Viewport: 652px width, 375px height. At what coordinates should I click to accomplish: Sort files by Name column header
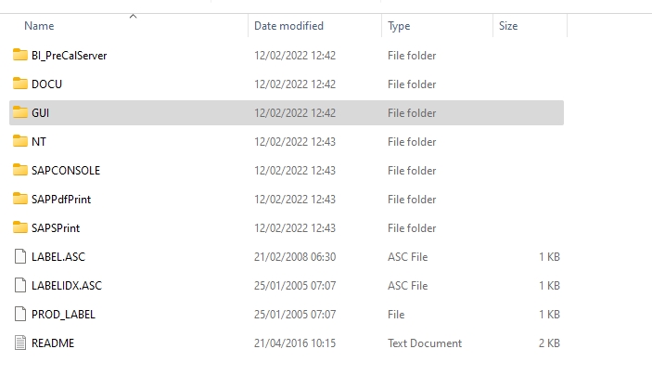(39, 26)
